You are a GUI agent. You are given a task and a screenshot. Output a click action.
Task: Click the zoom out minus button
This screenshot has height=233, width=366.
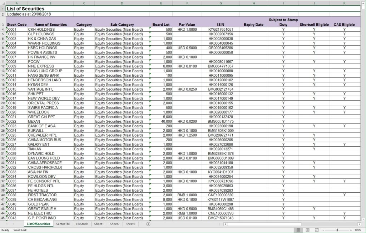pos(323,230)
